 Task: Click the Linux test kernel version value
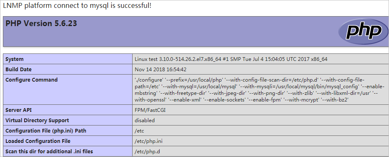[x=231, y=59]
